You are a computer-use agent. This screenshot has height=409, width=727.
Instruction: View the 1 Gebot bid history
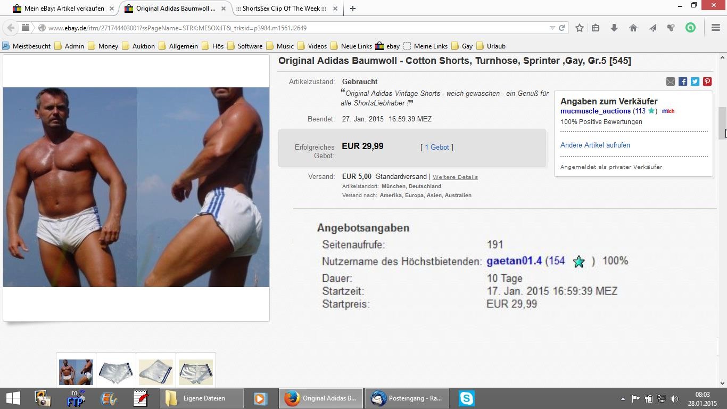[x=436, y=148]
